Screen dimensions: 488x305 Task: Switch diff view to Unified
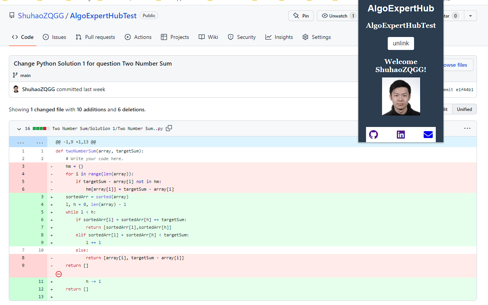click(464, 109)
